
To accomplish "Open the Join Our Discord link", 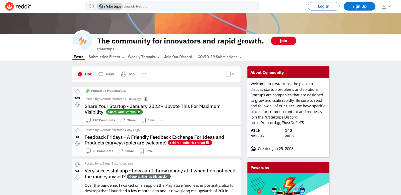I will pyautogui.click(x=178, y=57).
